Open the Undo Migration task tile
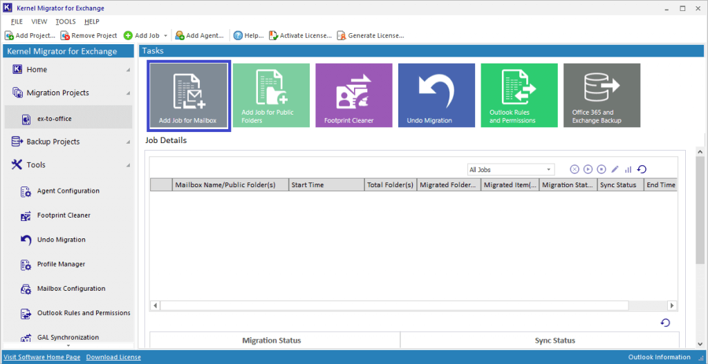 pyautogui.click(x=437, y=95)
